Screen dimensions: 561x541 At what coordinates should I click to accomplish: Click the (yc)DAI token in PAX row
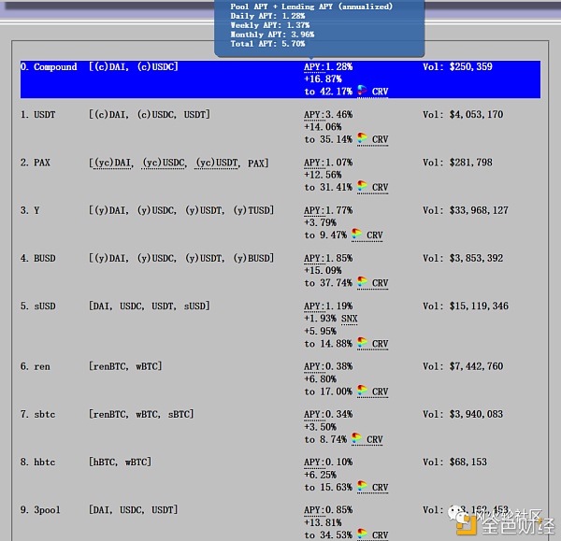(113, 164)
